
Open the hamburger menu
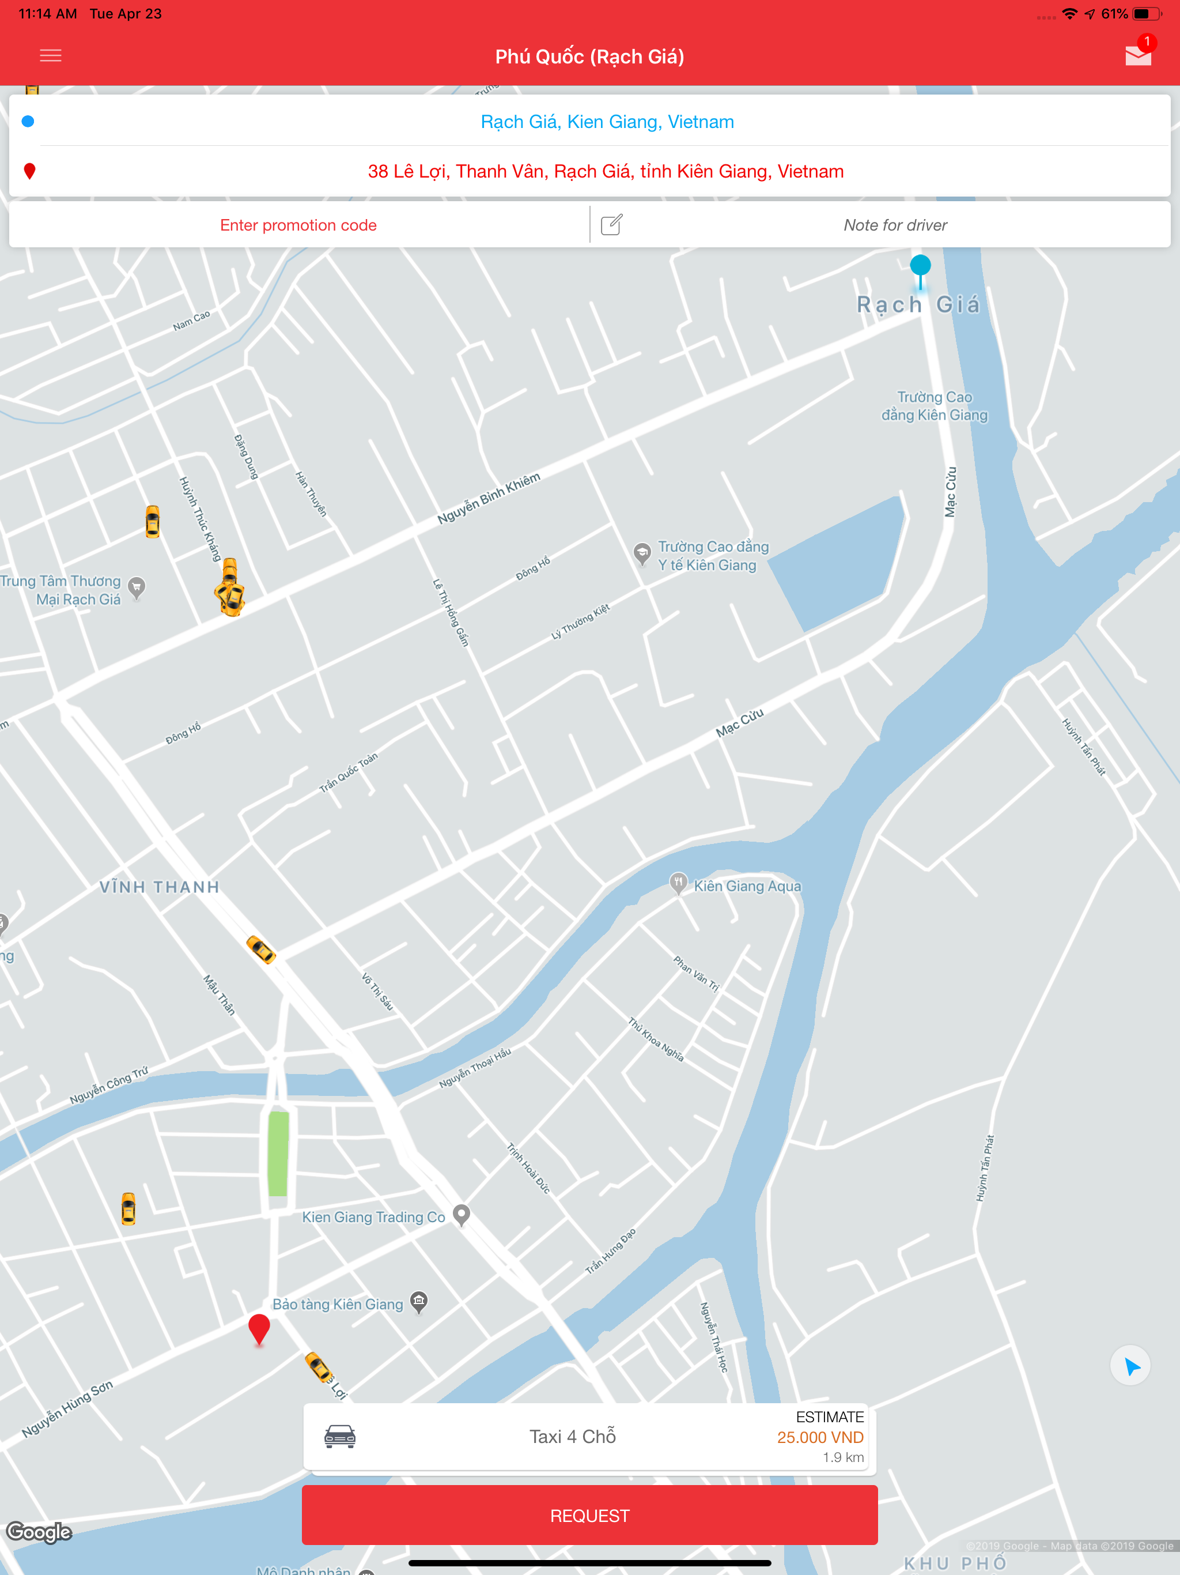coord(51,55)
